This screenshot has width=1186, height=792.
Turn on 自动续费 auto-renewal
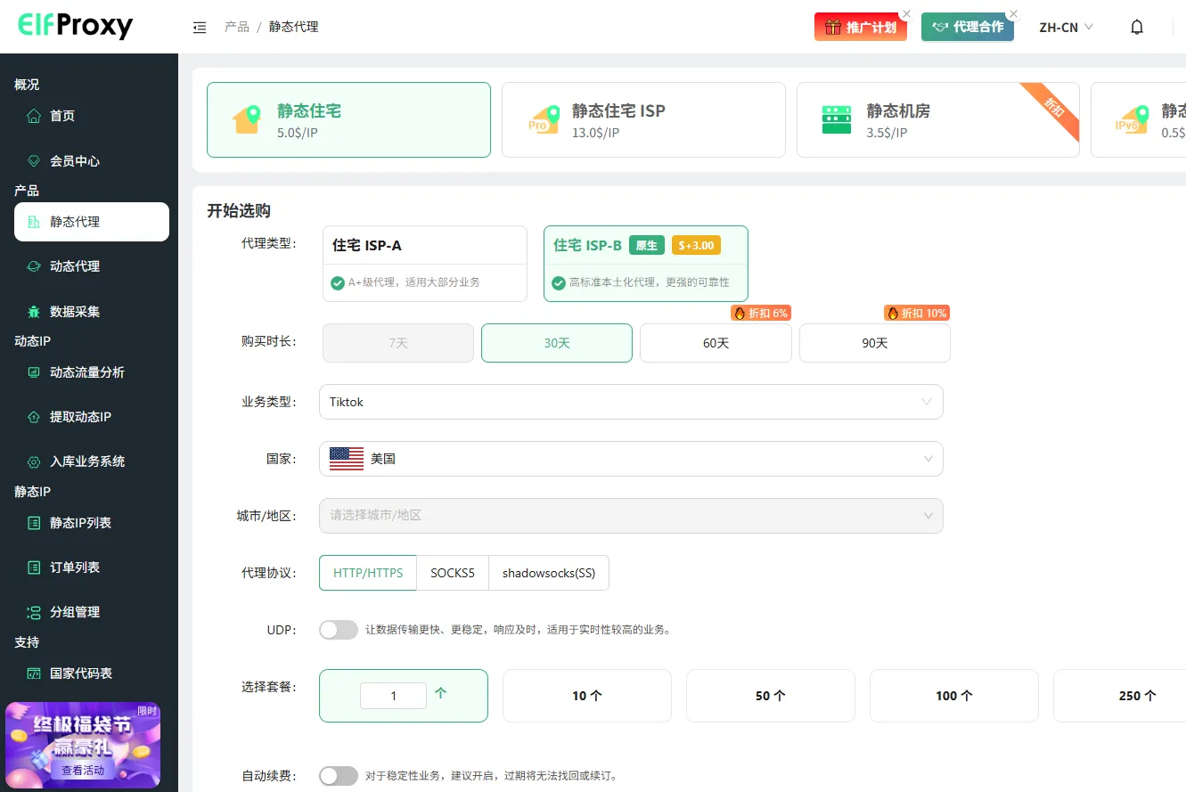(x=338, y=776)
